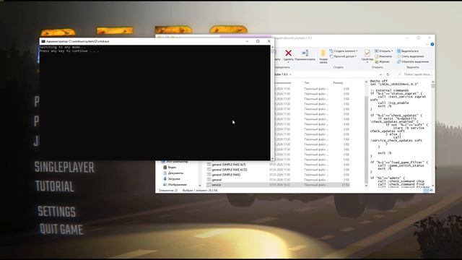This screenshot has width=462, height=260.
Task: Create a new folder with the ribbon folder icon
Action: click(x=323, y=53)
